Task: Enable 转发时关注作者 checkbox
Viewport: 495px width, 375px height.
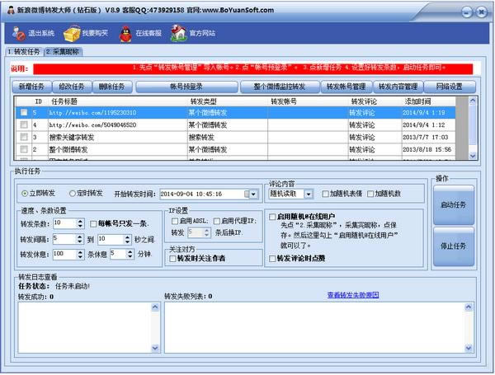Action: [172, 259]
